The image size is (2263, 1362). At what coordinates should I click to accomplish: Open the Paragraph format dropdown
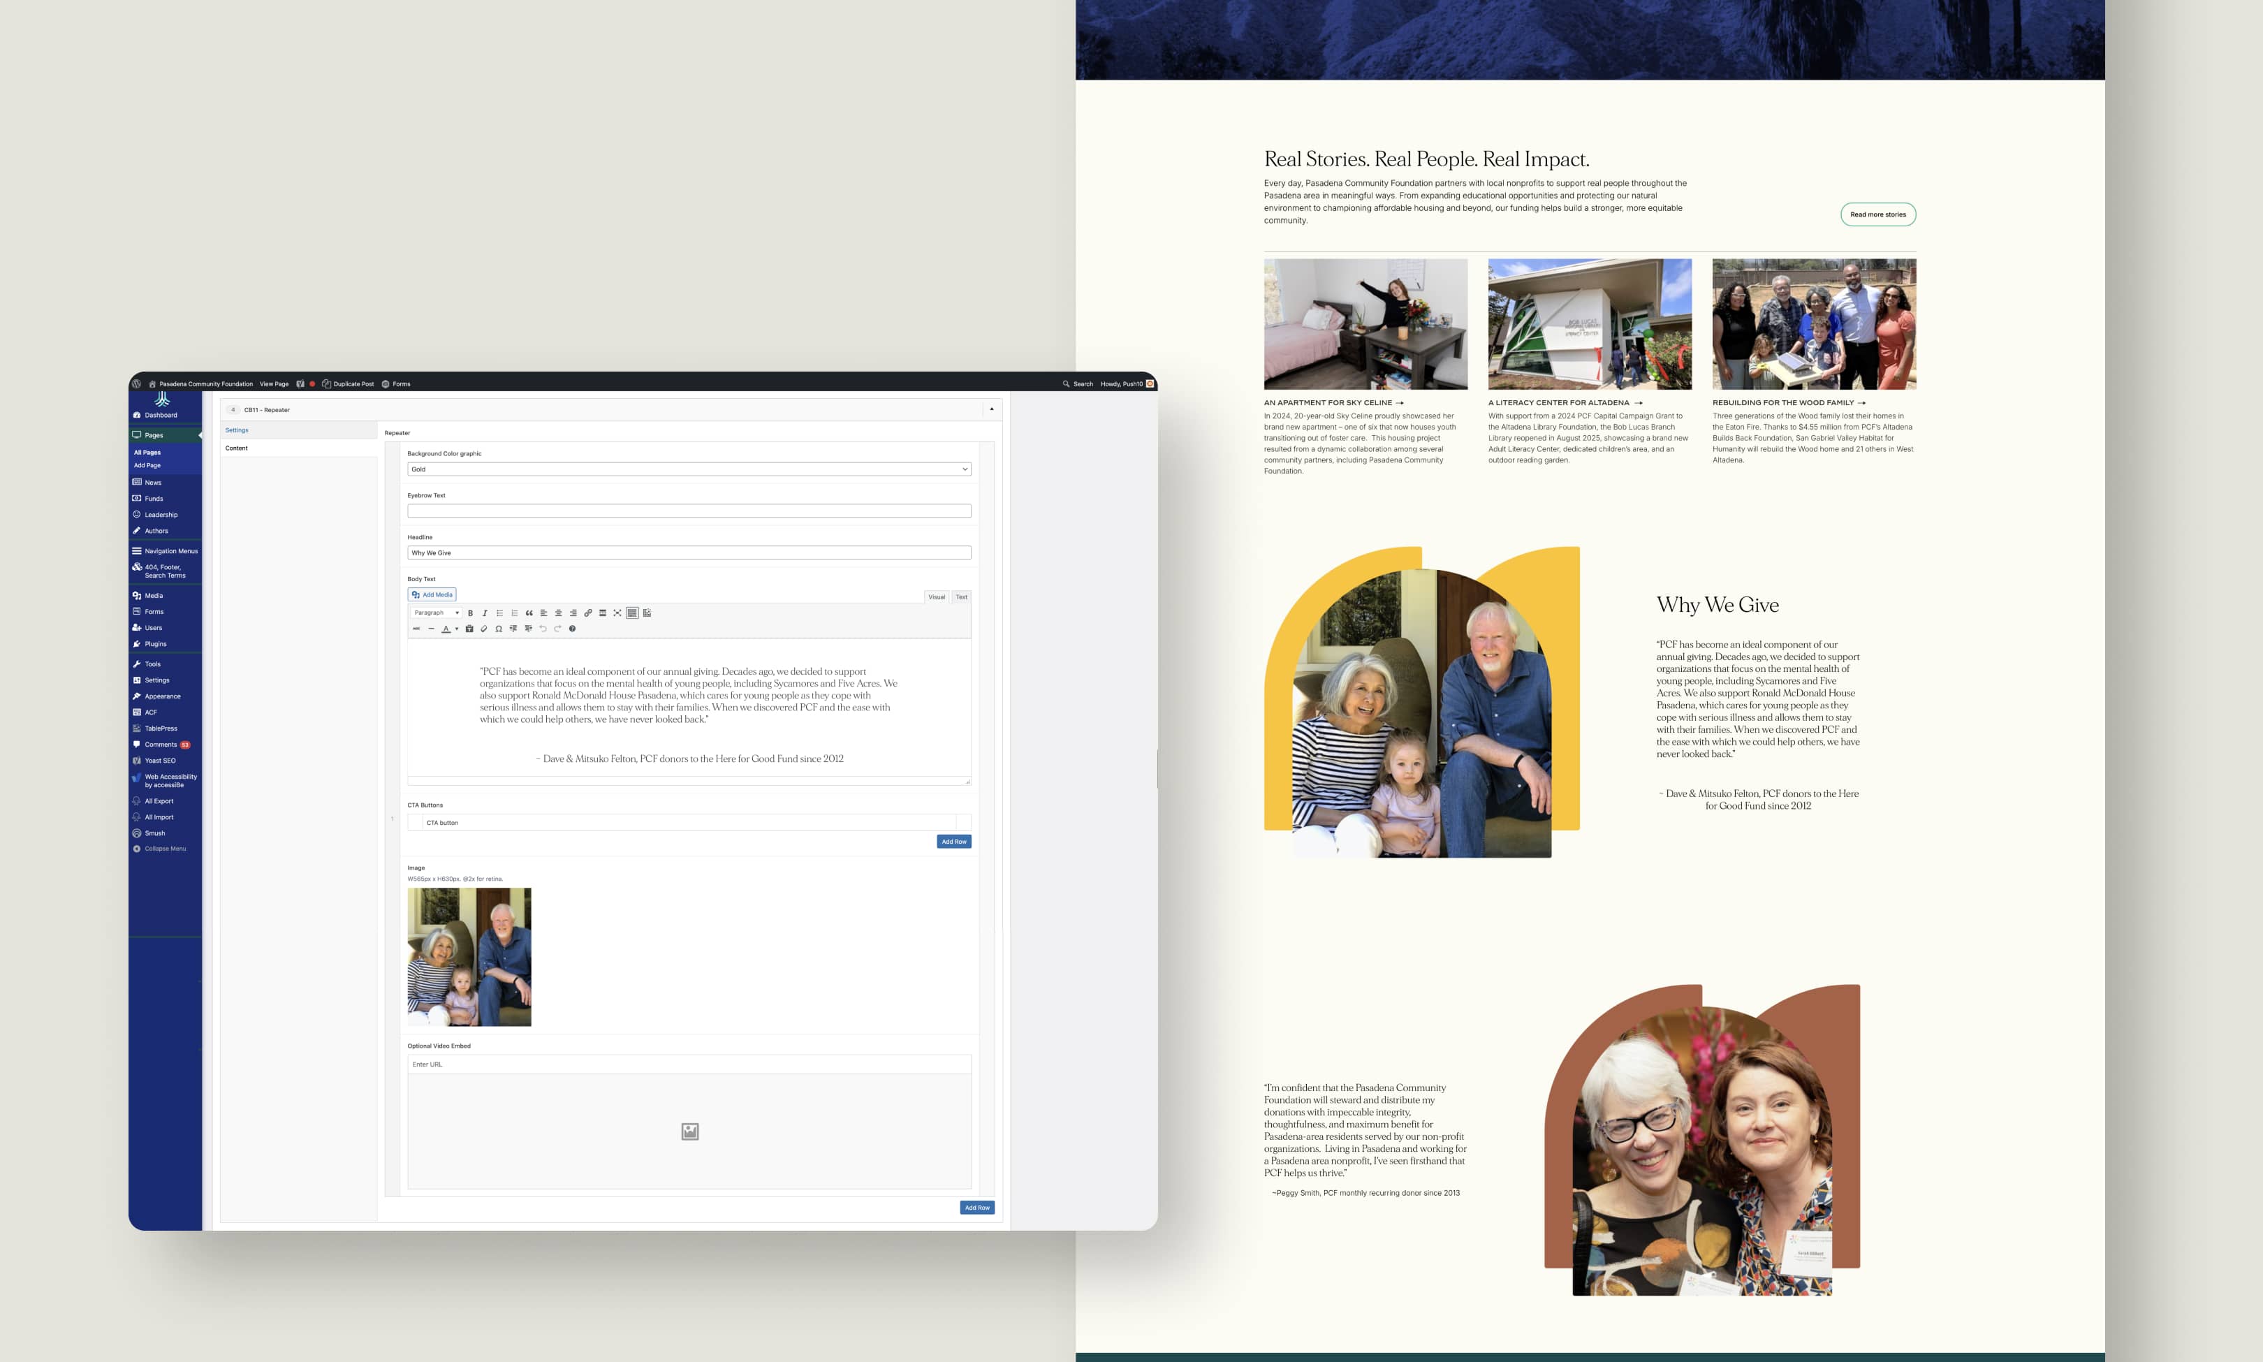tap(436, 613)
